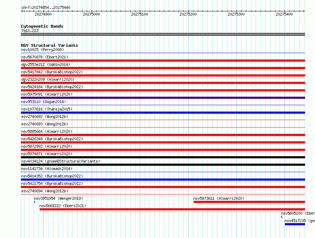Click the chrY:20274854..20275440 region label

click(46, 7)
